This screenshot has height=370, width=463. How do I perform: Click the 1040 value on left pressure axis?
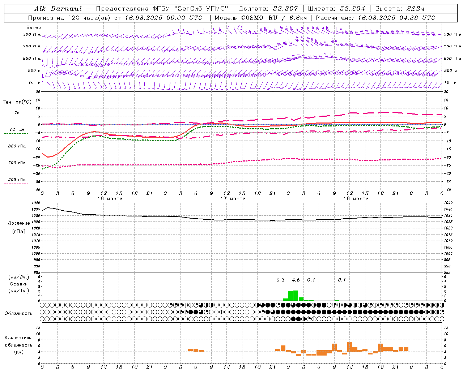coord(37,203)
